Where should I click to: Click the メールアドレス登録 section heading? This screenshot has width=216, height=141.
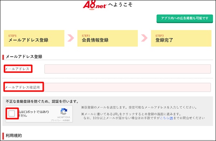click(24, 57)
